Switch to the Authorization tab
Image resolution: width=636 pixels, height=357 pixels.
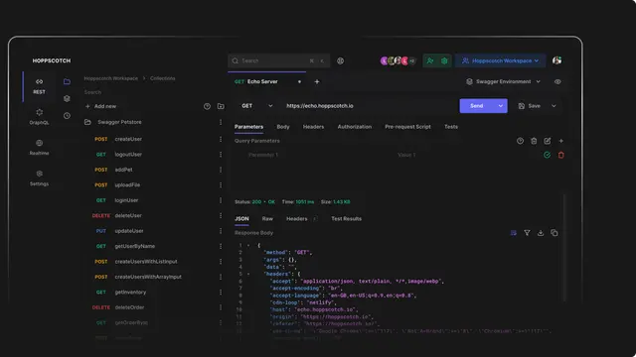coord(355,127)
